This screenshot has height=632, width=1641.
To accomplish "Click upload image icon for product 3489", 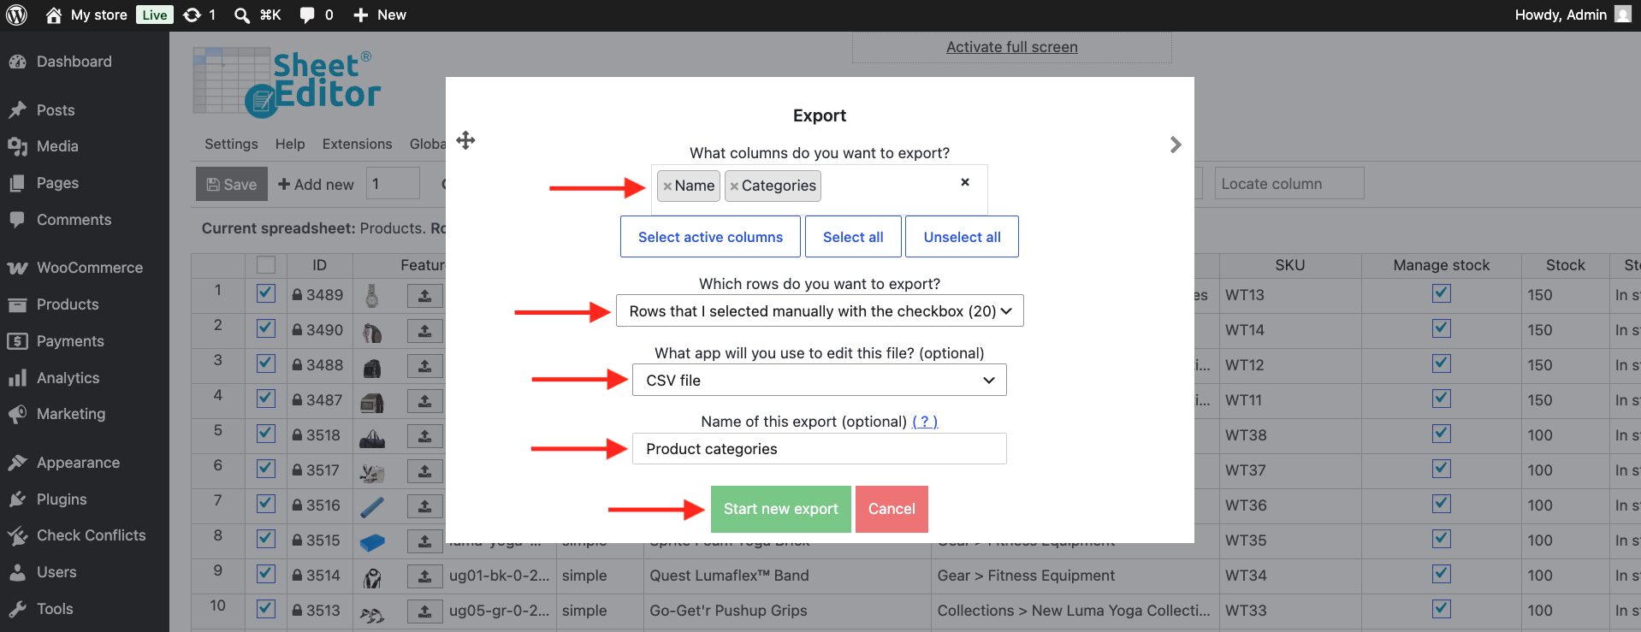I will (x=424, y=296).
